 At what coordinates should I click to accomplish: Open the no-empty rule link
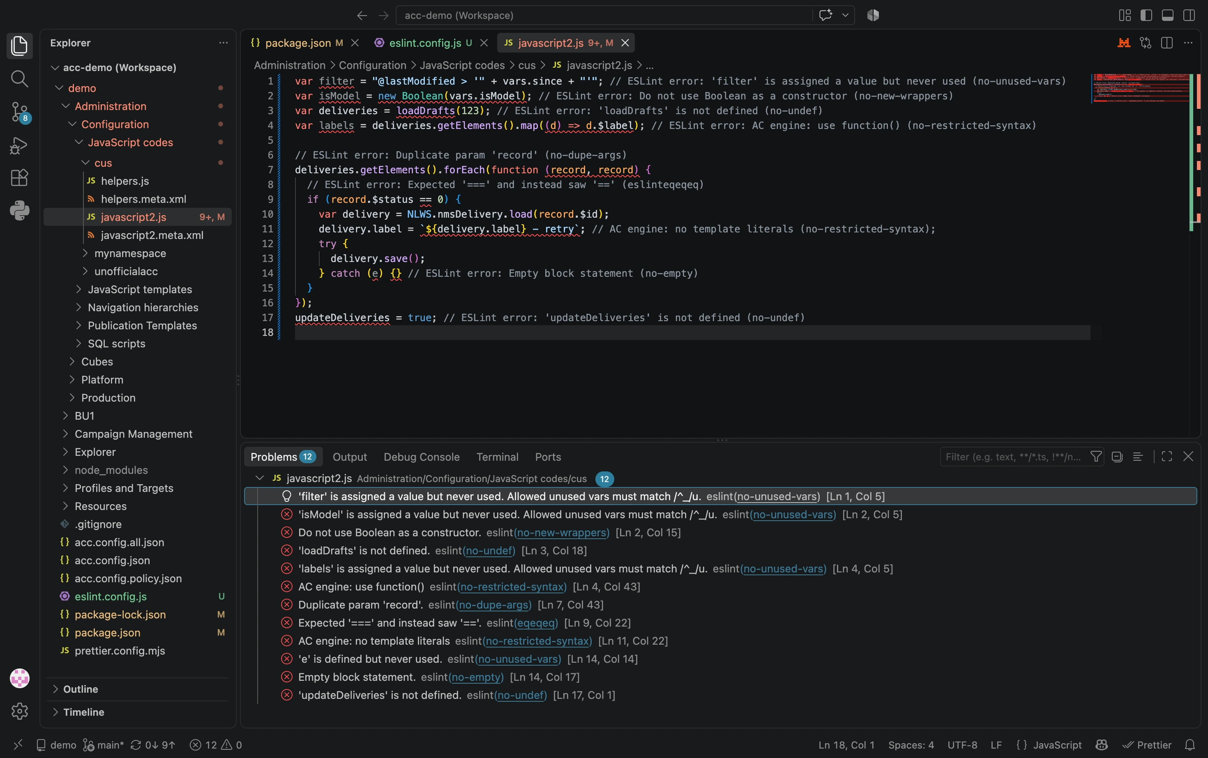click(x=476, y=677)
